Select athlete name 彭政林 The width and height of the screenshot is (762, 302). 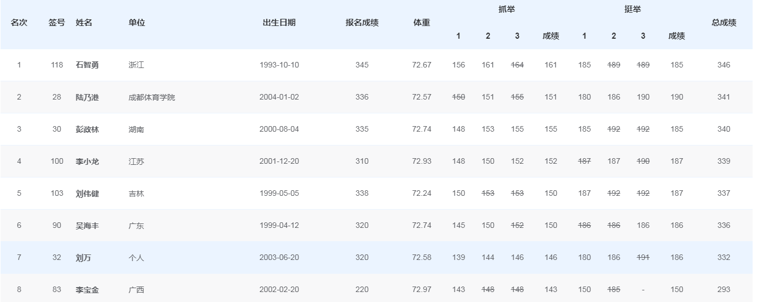tap(87, 129)
